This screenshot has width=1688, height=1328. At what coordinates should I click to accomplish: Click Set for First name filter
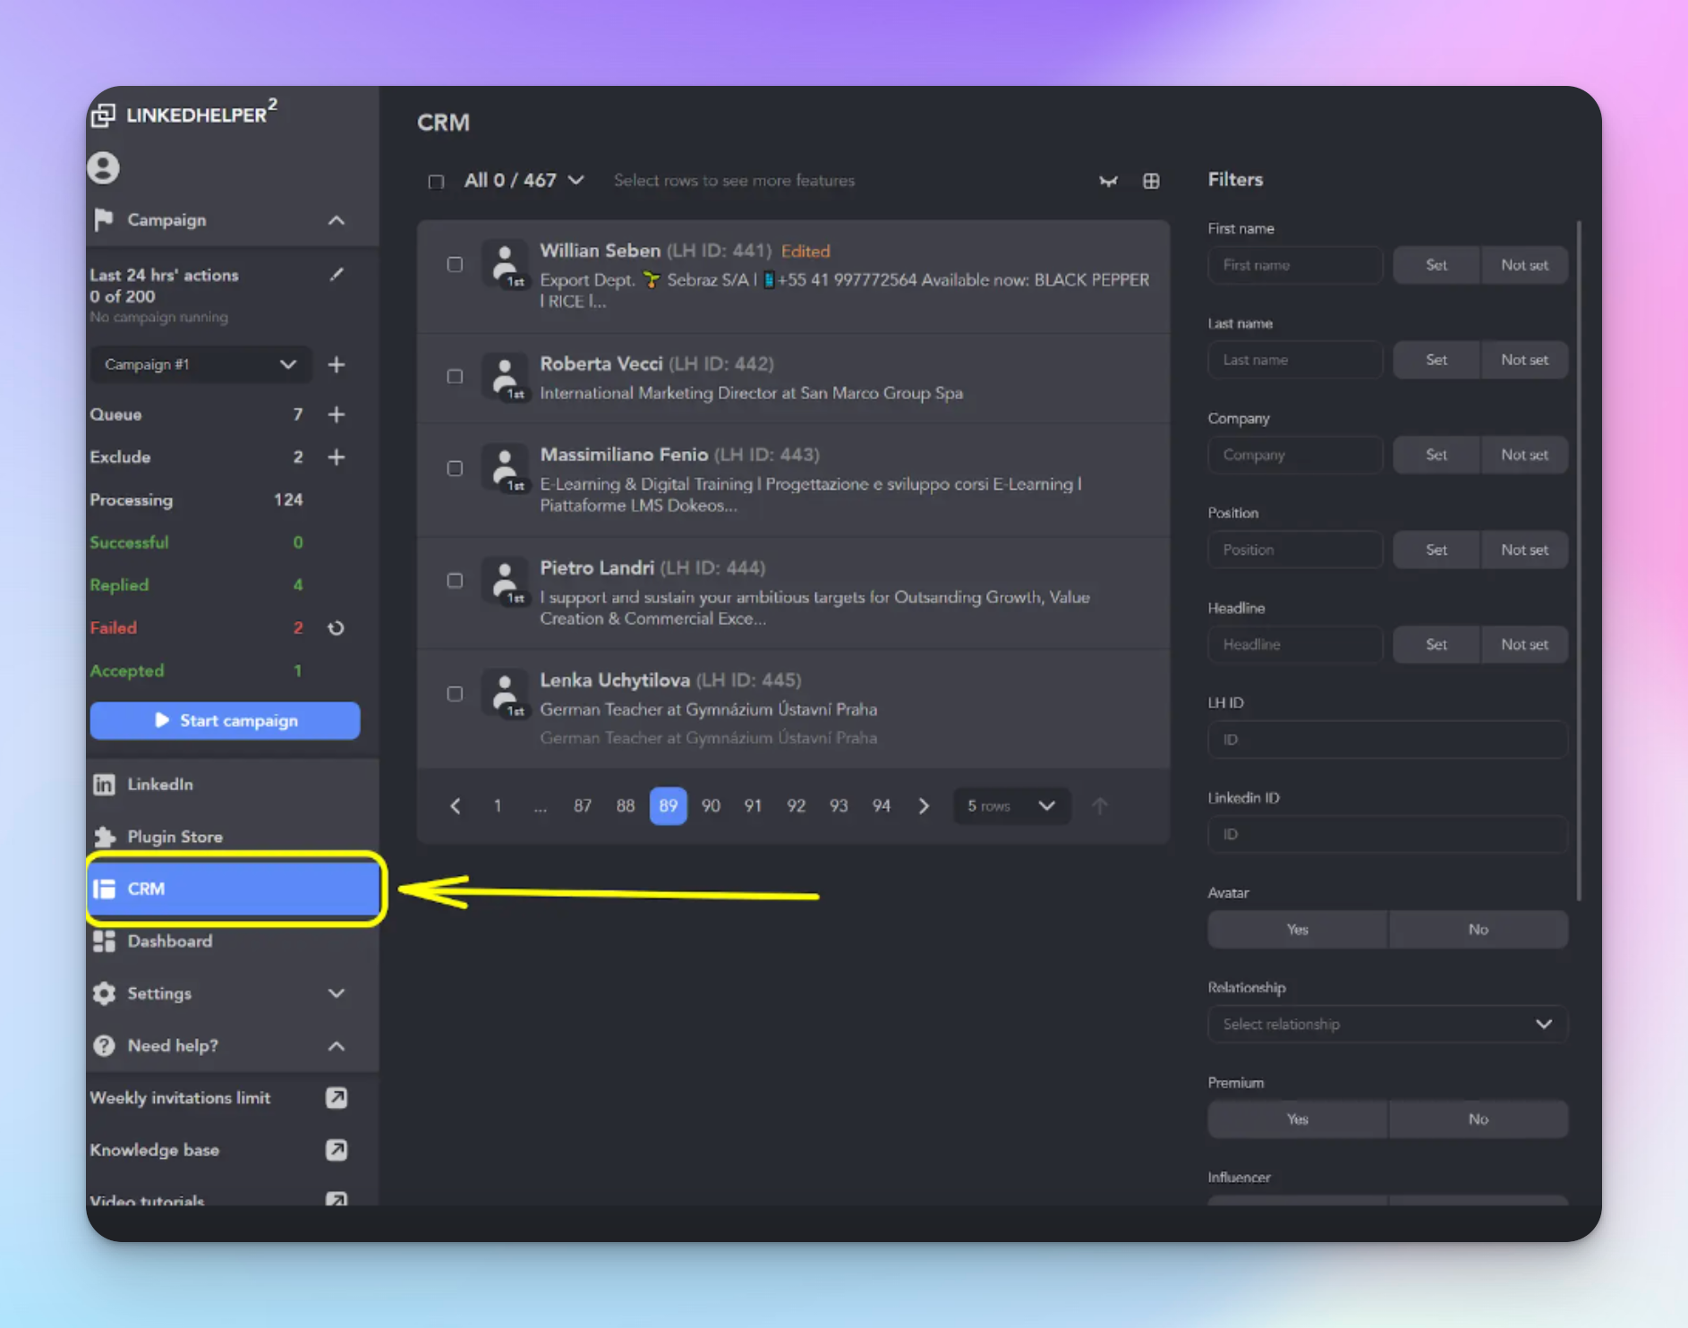[x=1436, y=266]
